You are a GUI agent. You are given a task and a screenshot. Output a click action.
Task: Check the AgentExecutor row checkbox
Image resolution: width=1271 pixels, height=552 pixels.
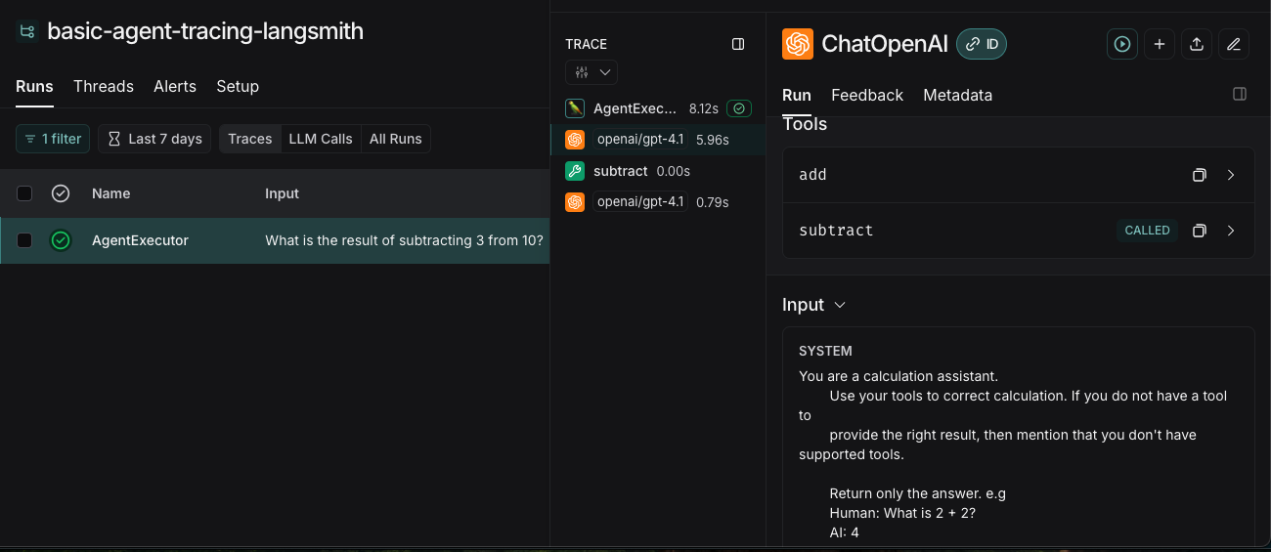24,240
